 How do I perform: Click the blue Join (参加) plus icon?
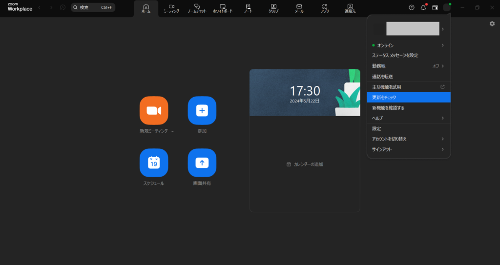point(202,110)
